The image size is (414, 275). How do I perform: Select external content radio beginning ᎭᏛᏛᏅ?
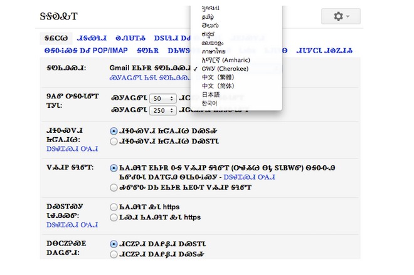[114, 187]
